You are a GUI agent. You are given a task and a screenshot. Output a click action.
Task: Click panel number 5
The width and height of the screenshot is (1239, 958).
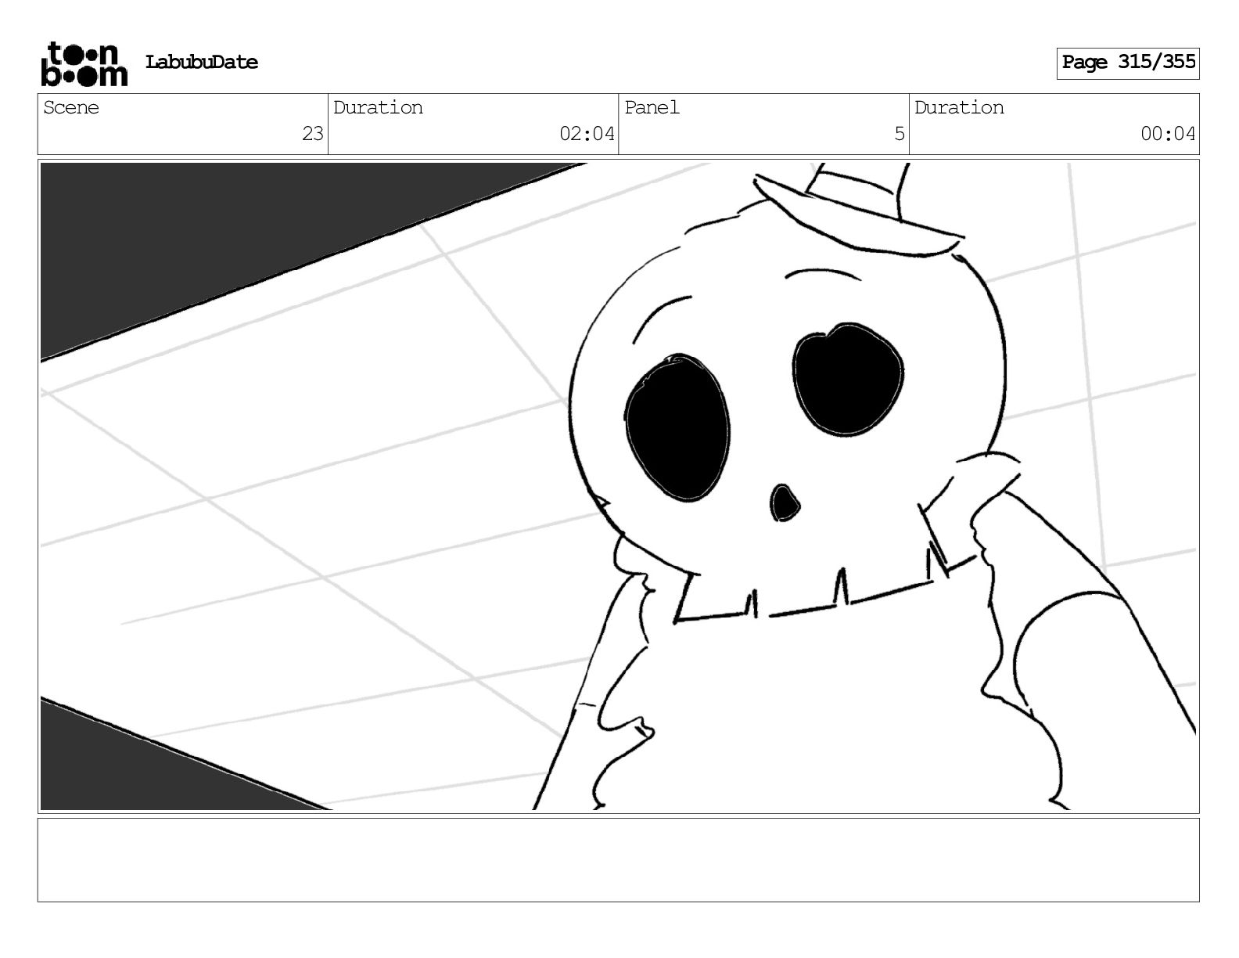point(900,135)
